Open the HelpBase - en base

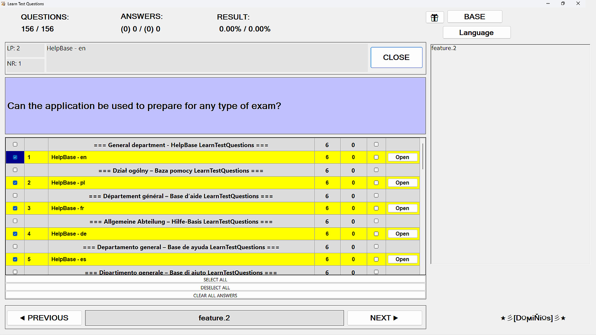coord(402,157)
